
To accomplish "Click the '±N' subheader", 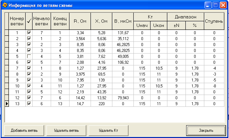I will (176, 26).
